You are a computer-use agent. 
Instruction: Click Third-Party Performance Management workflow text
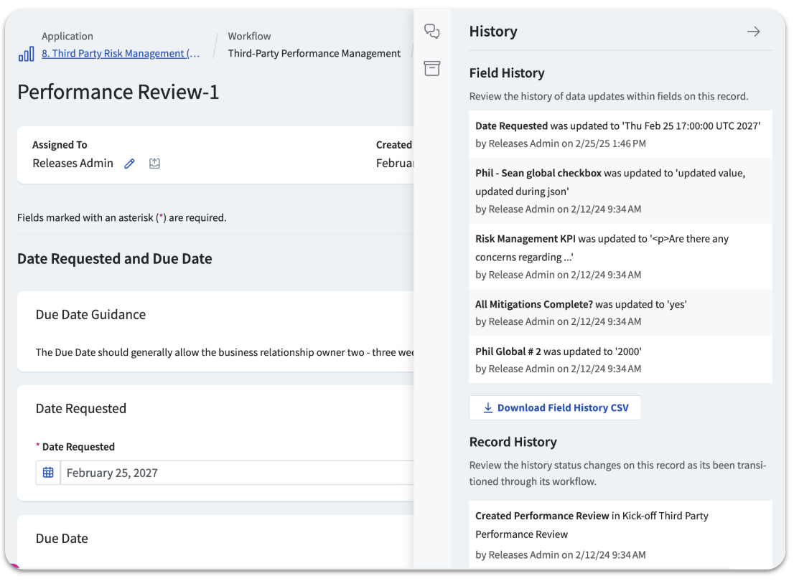pos(314,53)
